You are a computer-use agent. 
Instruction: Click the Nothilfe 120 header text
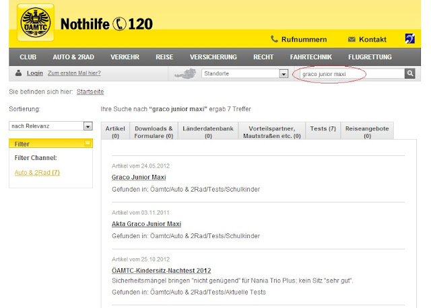click(106, 24)
